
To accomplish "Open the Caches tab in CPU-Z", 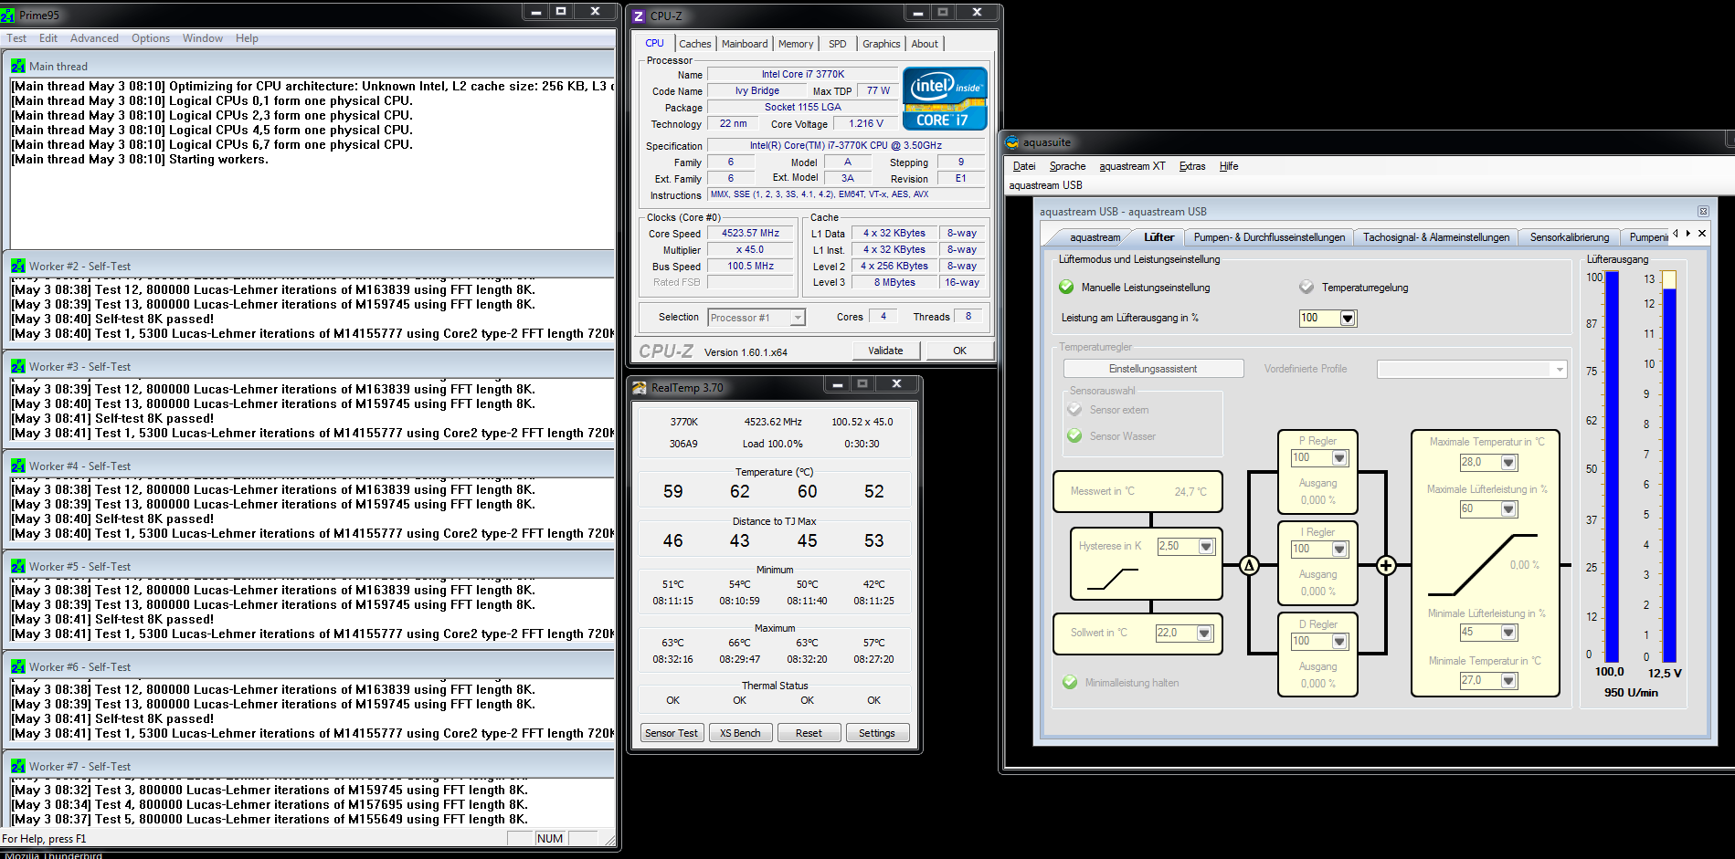I will 694,44.
